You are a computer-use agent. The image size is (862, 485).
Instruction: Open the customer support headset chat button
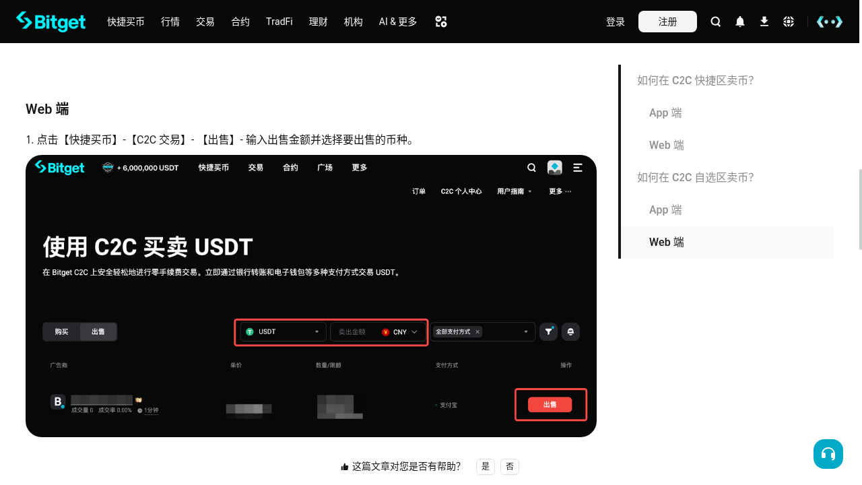(828, 454)
